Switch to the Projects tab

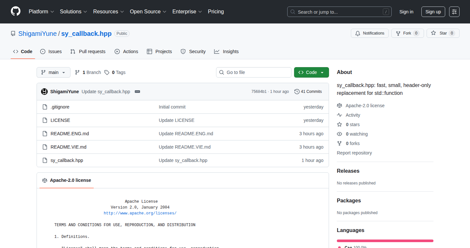[159, 51]
